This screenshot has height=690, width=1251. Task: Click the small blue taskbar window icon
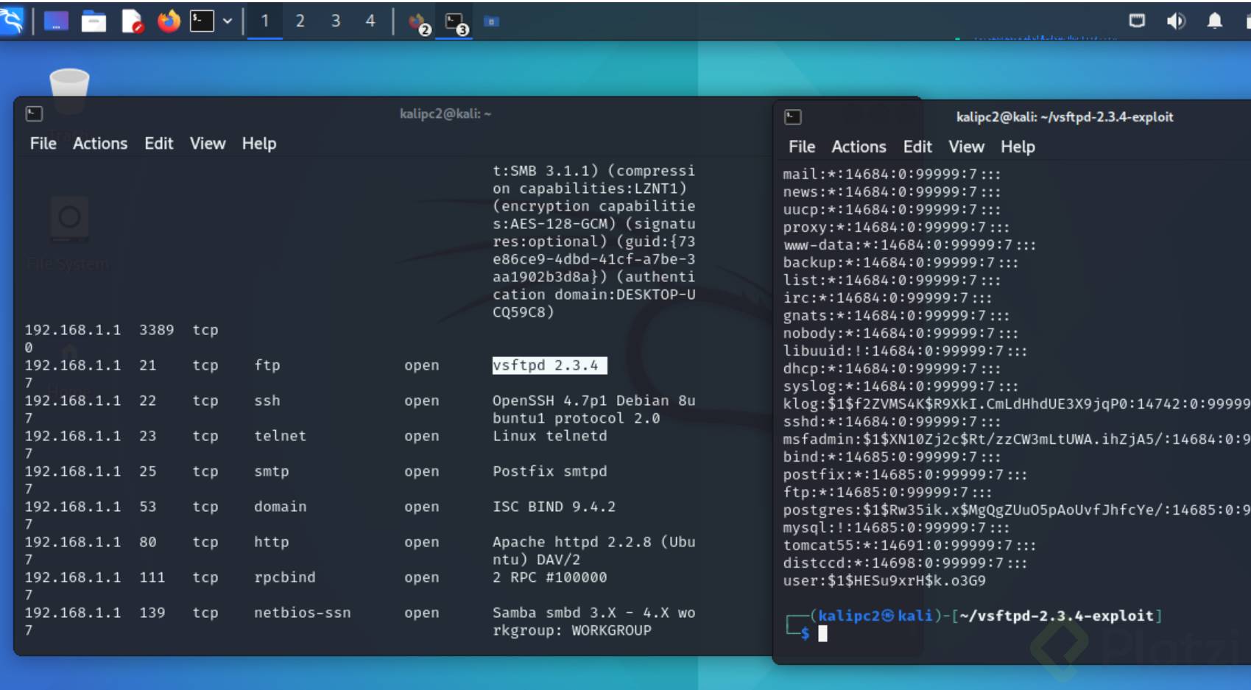point(491,22)
